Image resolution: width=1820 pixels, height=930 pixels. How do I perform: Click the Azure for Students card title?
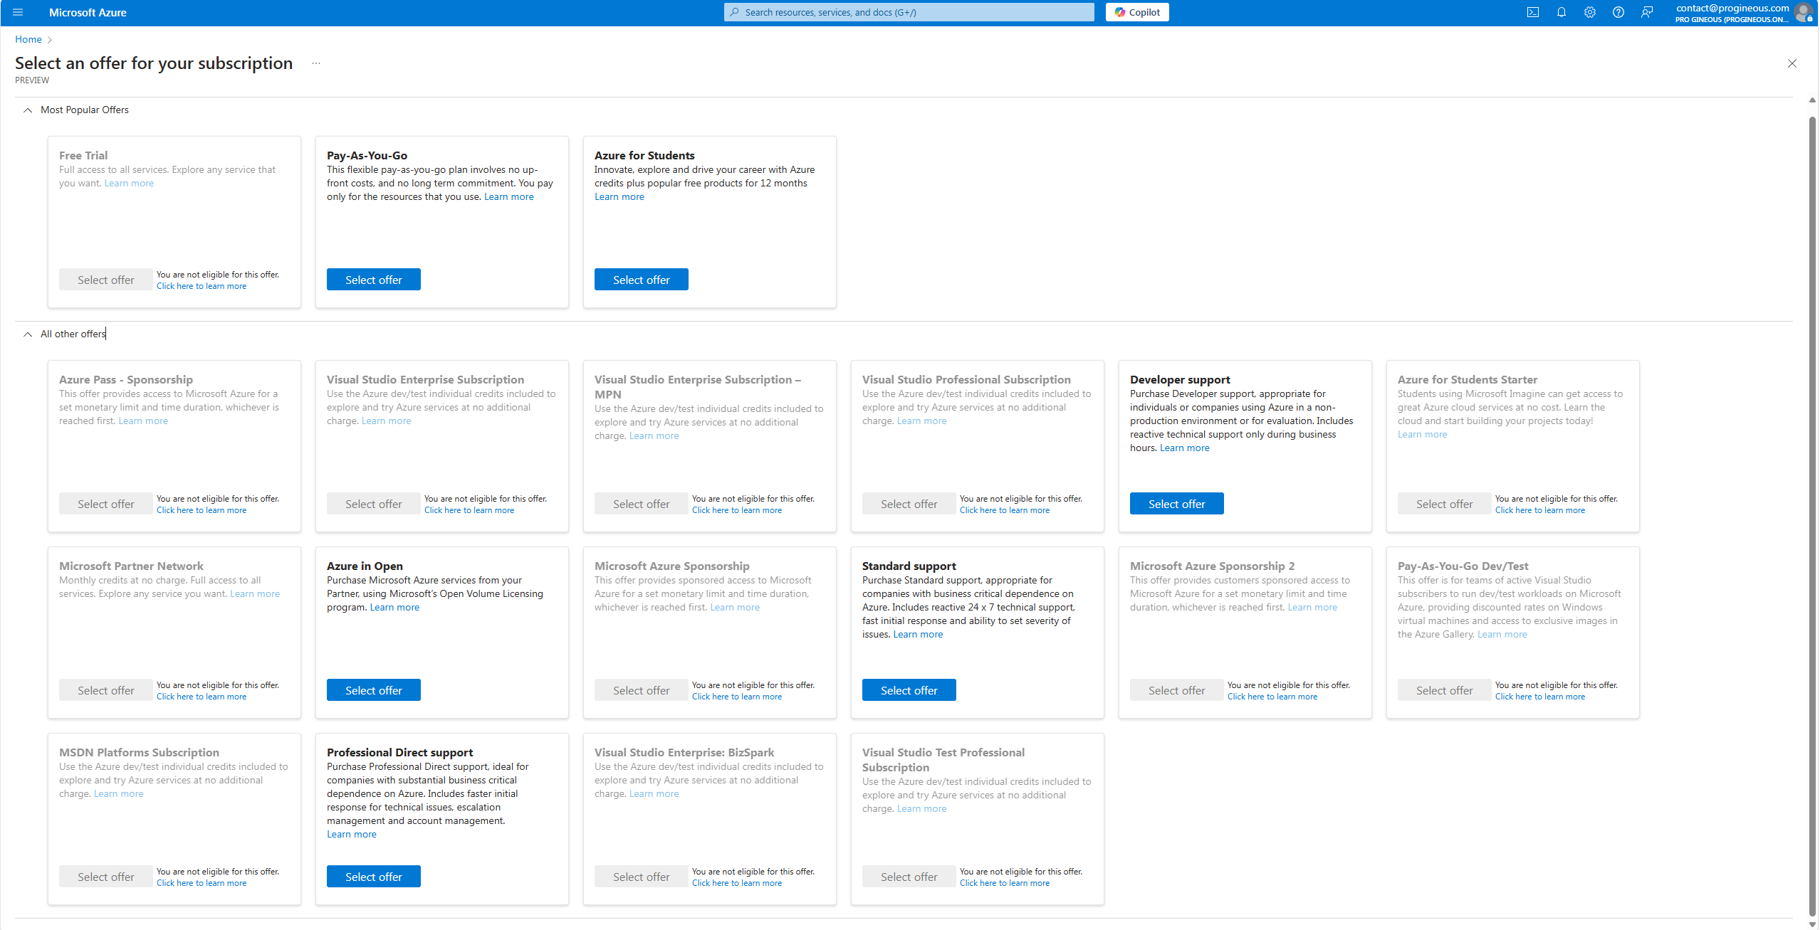644,155
